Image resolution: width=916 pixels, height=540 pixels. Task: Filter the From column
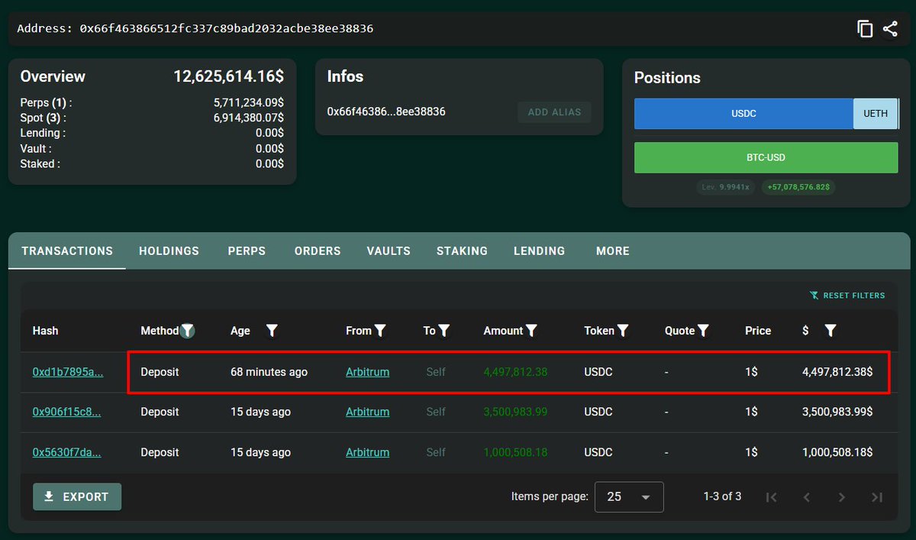tap(380, 331)
